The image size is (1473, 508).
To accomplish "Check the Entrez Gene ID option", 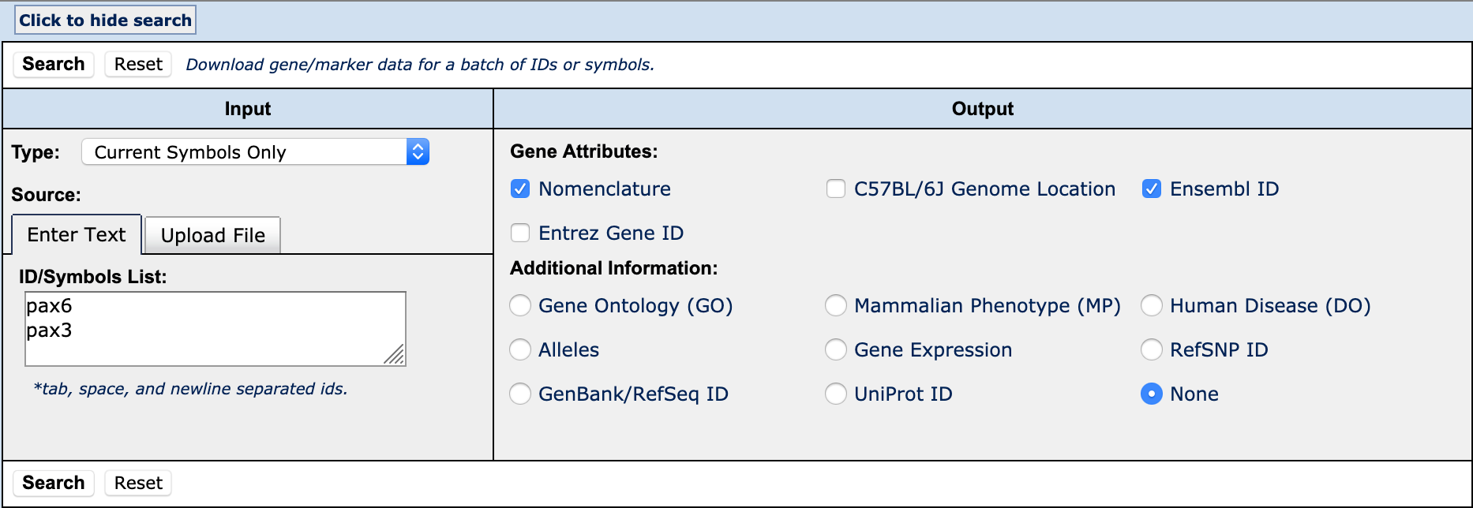I will coord(520,233).
